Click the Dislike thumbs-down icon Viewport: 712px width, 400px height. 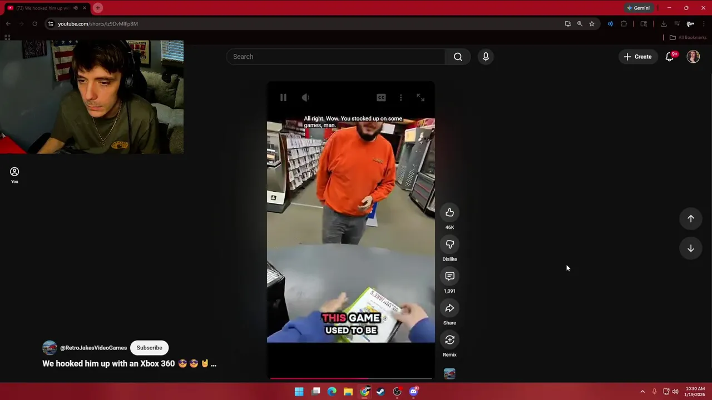point(449,244)
